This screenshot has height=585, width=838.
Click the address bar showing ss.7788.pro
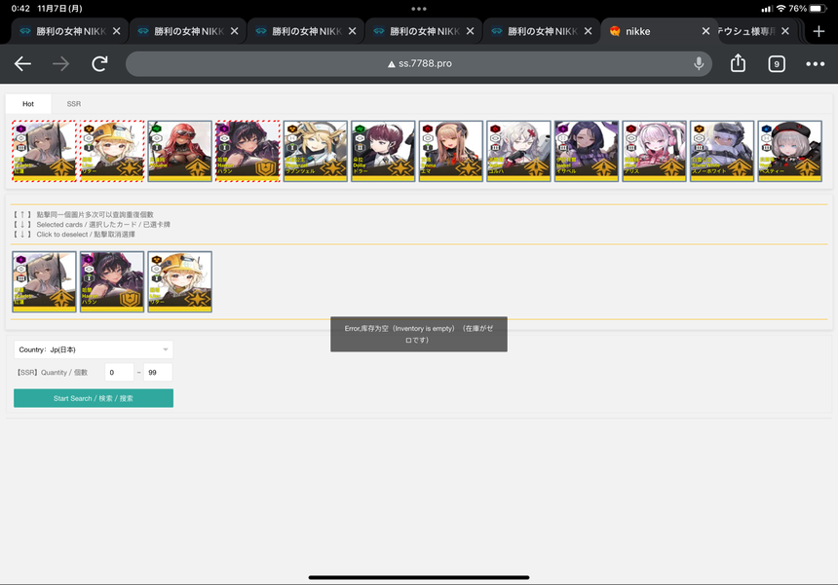pyautogui.click(x=418, y=63)
